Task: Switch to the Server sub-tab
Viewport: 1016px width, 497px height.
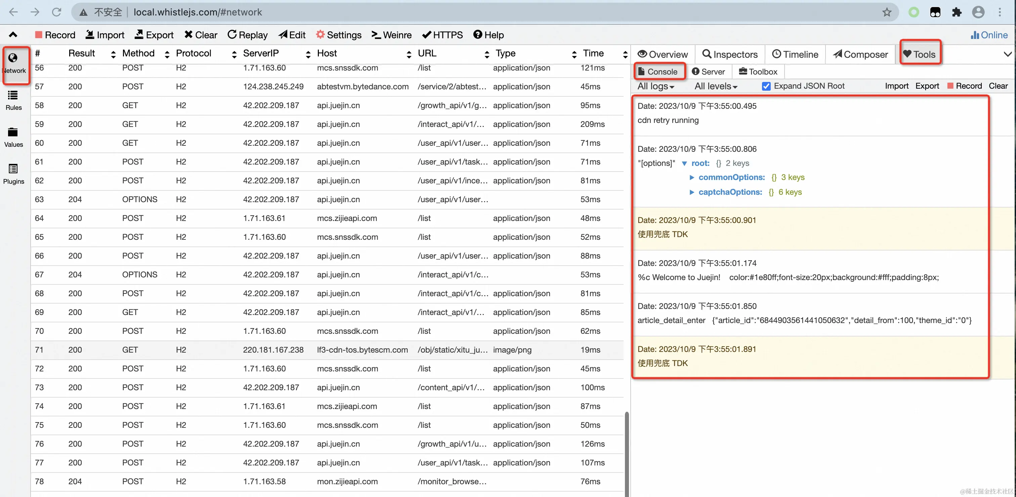Action: (708, 71)
